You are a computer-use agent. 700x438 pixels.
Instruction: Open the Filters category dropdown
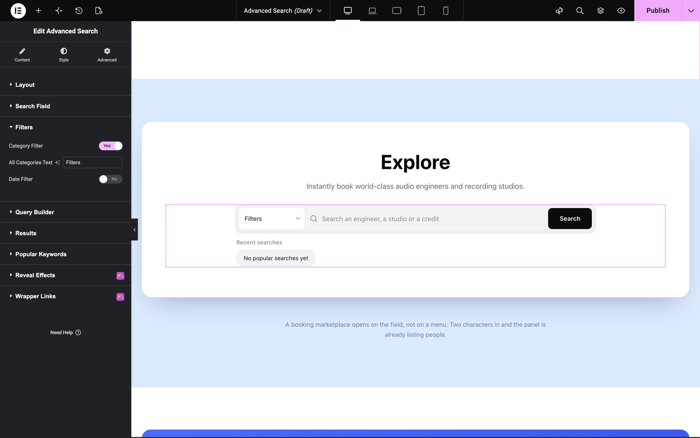272,219
